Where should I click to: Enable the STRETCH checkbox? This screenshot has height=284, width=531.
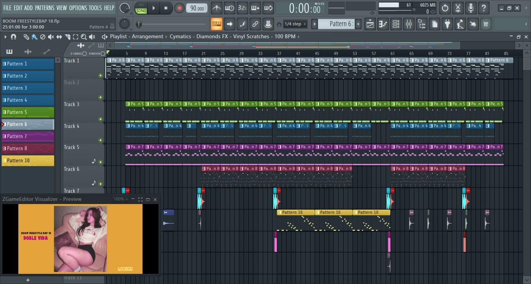click(x=103, y=53)
